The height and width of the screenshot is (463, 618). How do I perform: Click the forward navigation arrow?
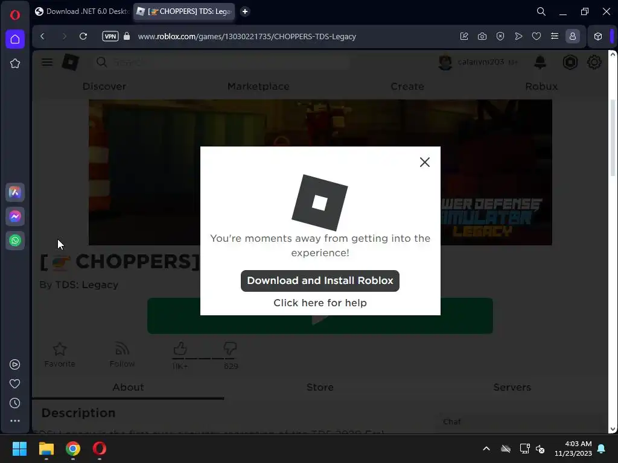click(x=64, y=36)
